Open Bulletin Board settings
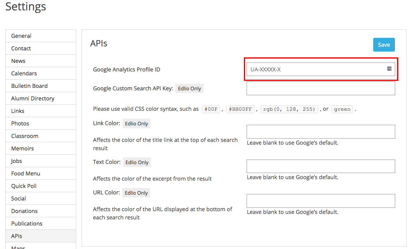Viewport: 412px width, 249px height. pyautogui.click(x=41, y=86)
